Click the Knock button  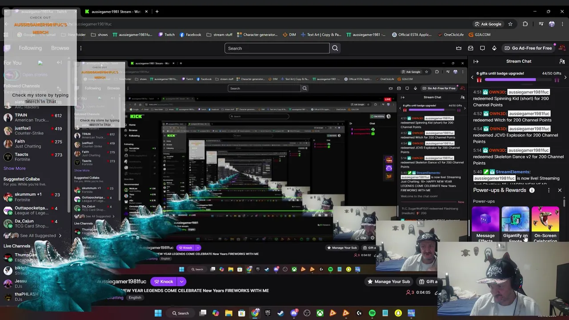164,281
